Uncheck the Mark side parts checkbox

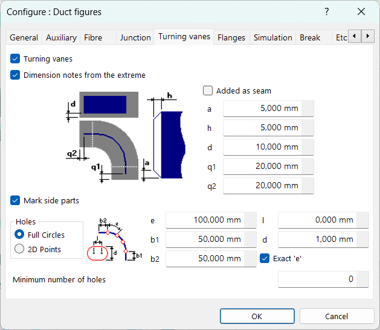pos(15,200)
